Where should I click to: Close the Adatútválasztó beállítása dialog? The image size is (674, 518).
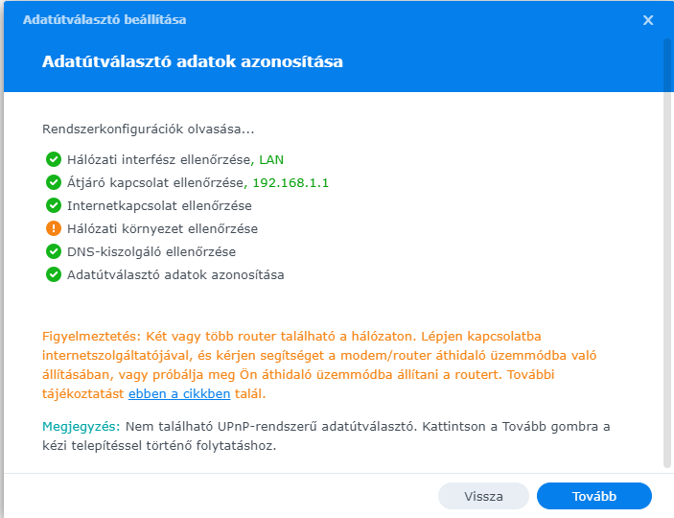(648, 20)
